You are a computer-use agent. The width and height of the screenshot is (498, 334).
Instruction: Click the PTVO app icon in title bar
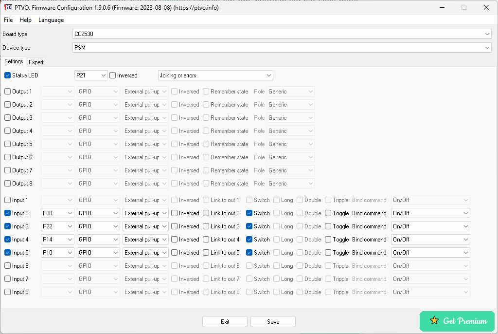(8, 7)
